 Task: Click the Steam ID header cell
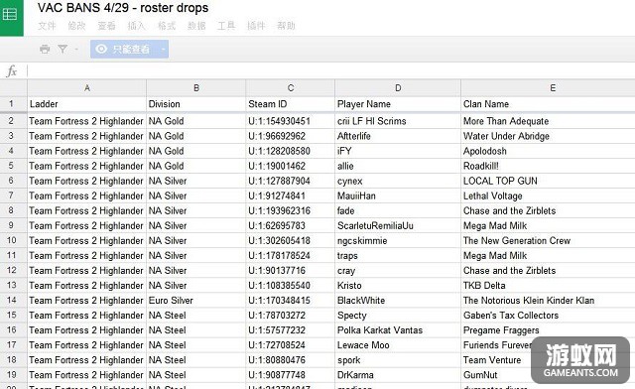(x=291, y=104)
